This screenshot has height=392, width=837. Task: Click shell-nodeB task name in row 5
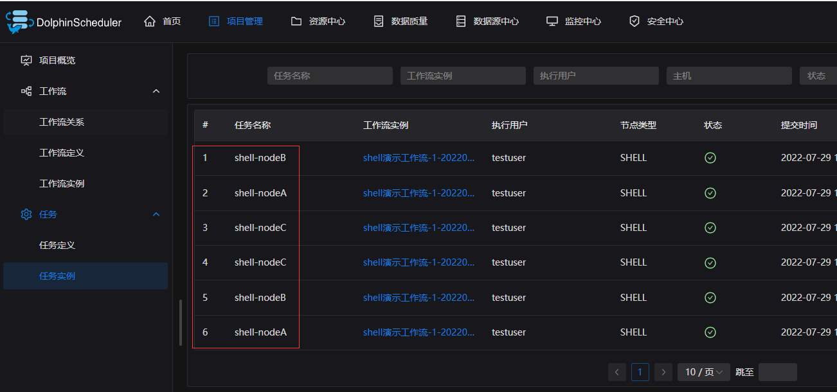click(260, 298)
